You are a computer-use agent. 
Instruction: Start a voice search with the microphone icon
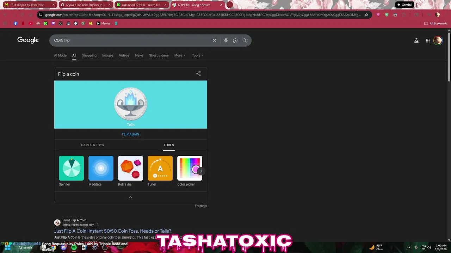click(x=226, y=40)
